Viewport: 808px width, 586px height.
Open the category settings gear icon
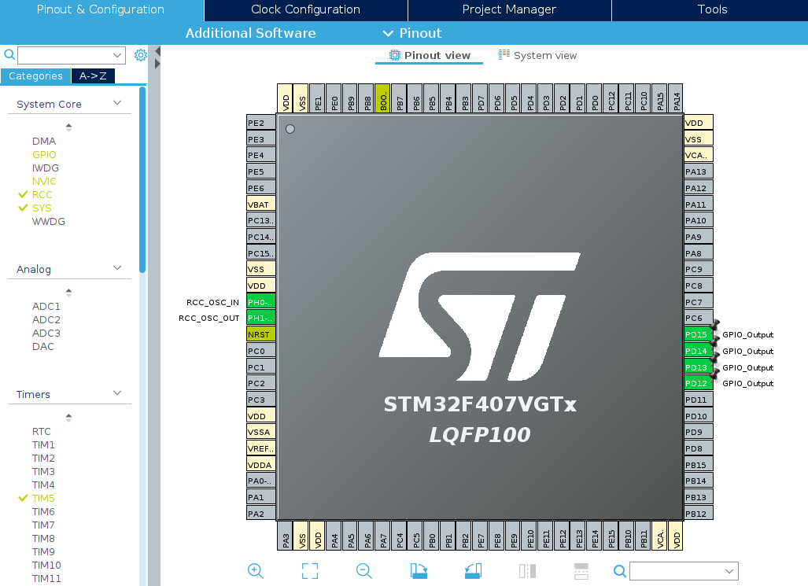tap(141, 55)
